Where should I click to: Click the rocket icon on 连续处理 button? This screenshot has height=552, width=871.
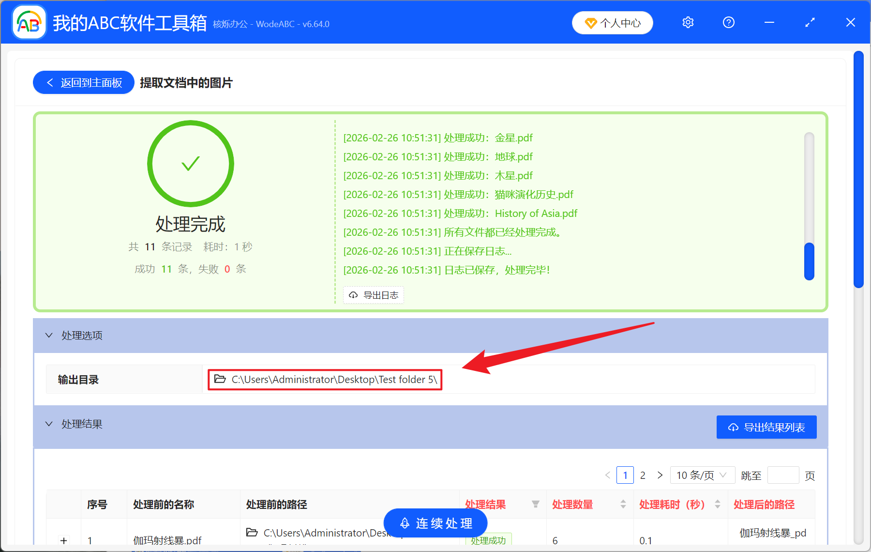pyautogui.click(x=405, y=523)
